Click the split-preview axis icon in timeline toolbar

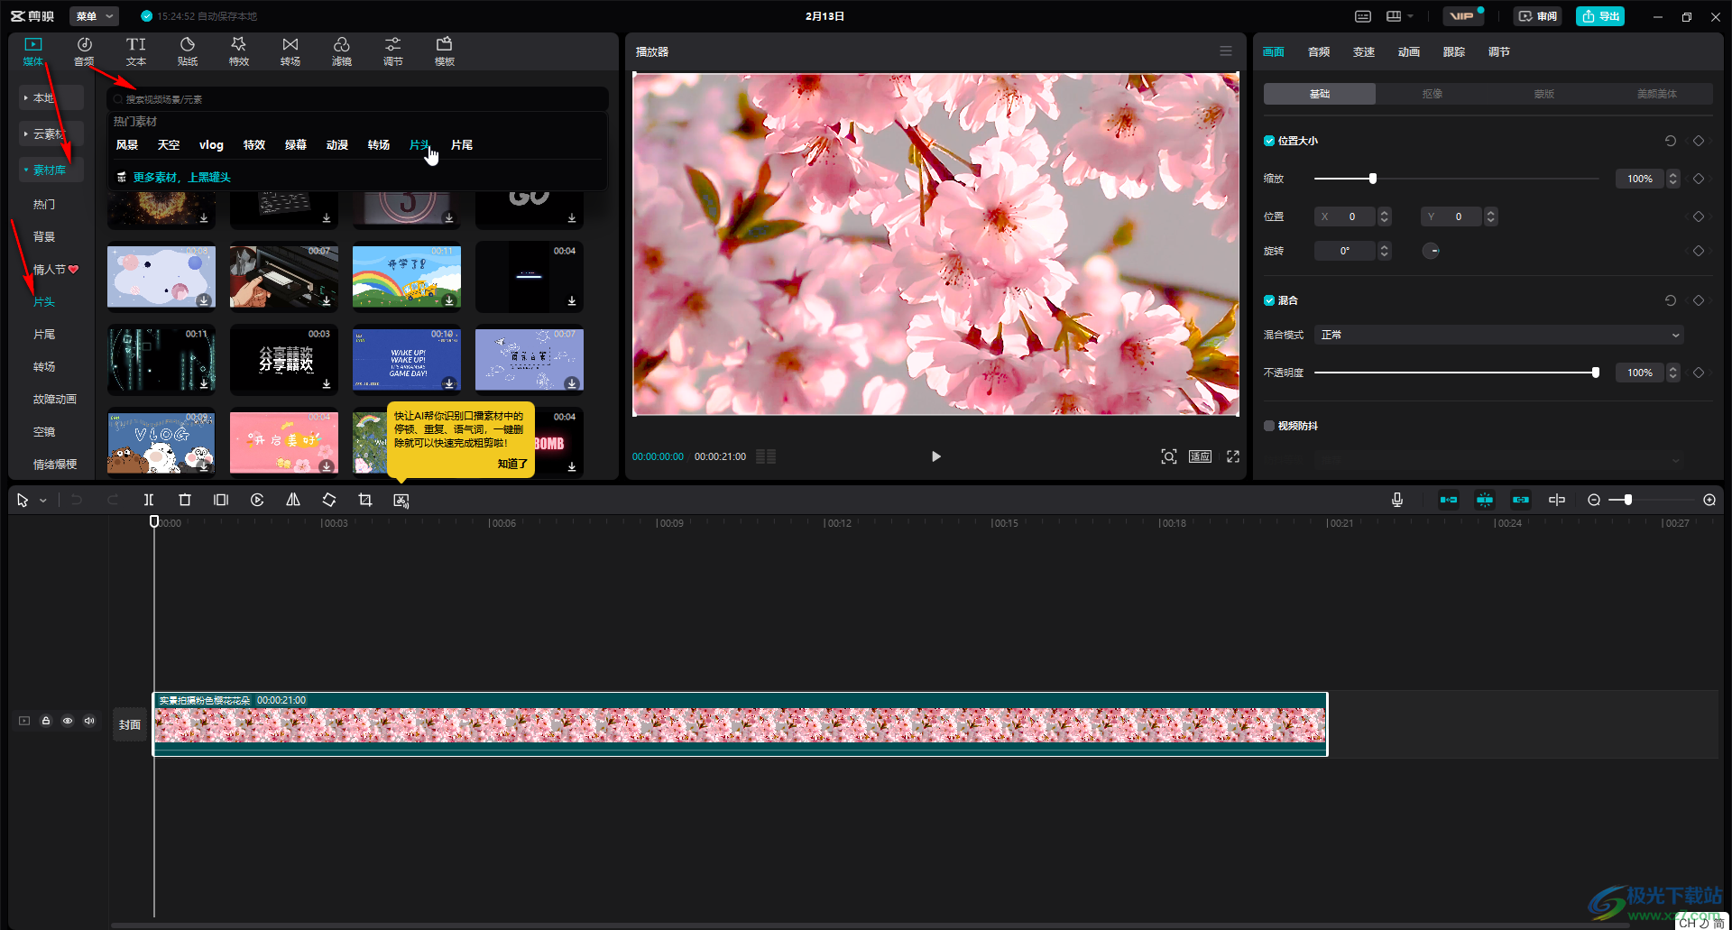pyautogui.click(x=1557, y=500)
